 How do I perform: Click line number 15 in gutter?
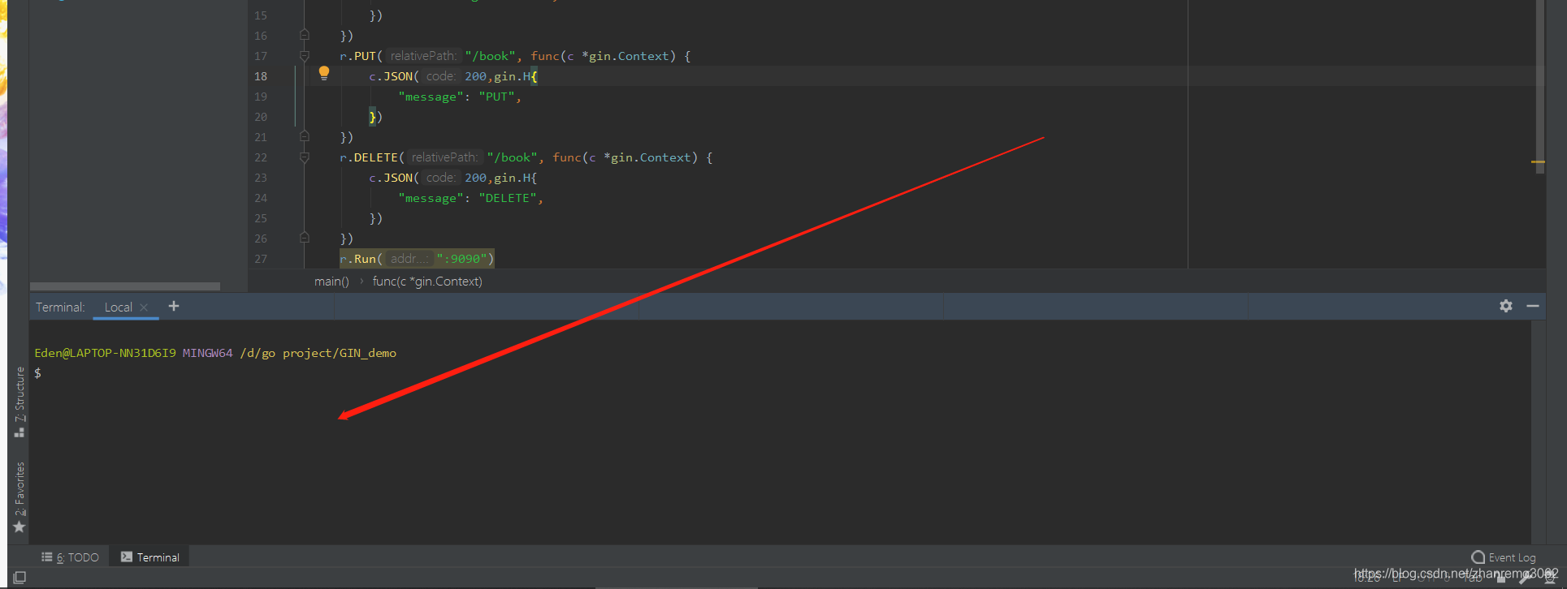click(261, 15)
